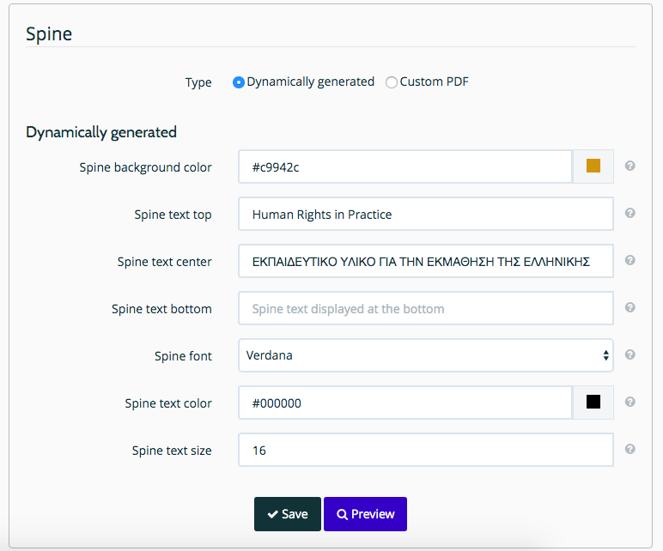
Task: Open help icon beside Spine text top
Action: coord(630,213)
